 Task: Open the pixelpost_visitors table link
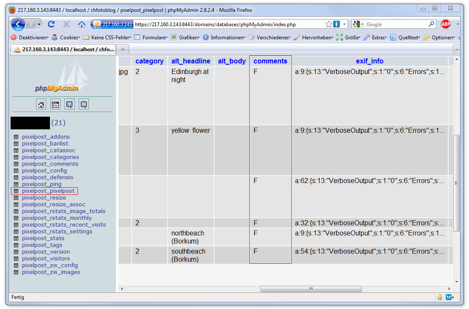tap(46, 259)
